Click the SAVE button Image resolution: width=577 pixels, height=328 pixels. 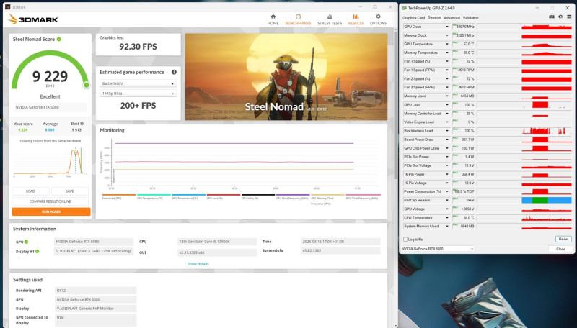click(x=69, y=191)
